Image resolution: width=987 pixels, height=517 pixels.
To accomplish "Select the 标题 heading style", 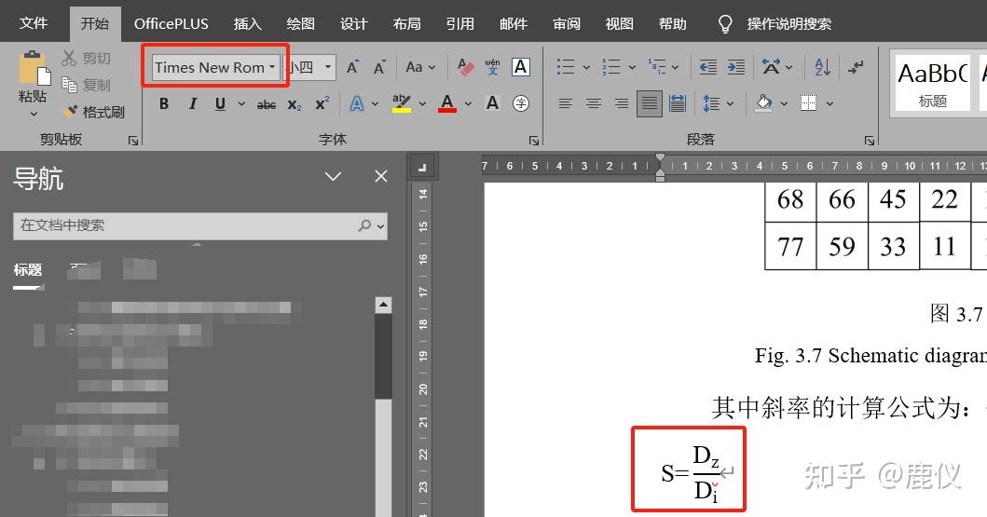I will pyautogui.click(x=933, y=84).
